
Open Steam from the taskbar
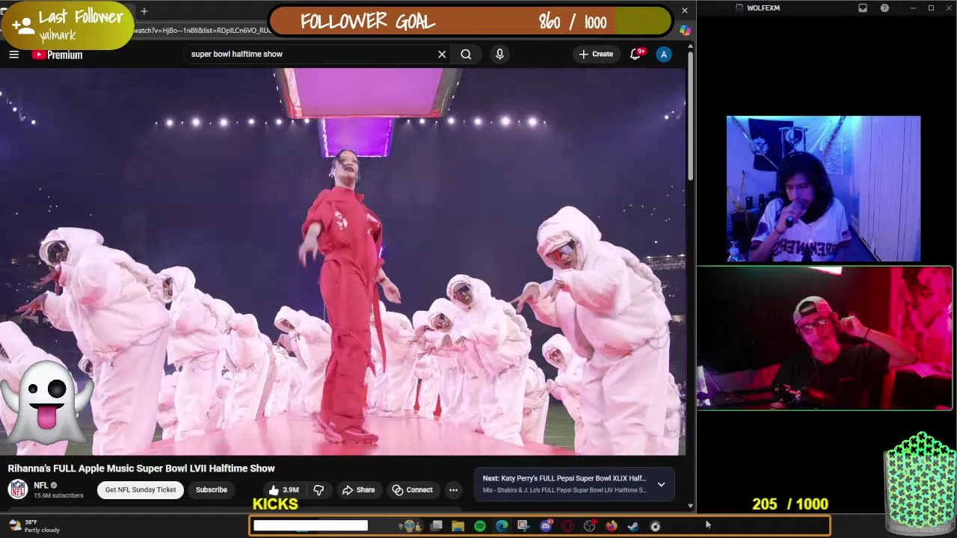click(633, 526)
